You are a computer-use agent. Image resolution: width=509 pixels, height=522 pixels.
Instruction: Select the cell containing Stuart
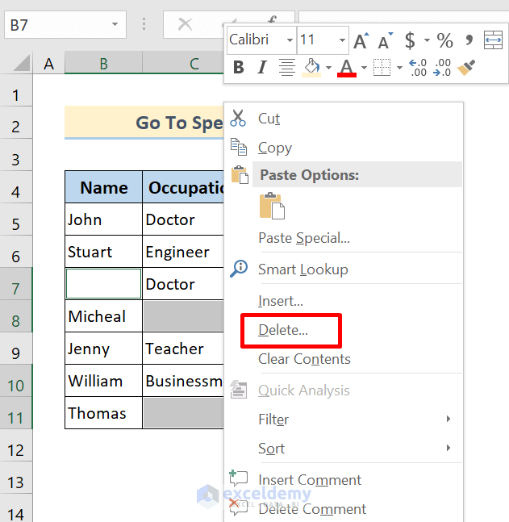coord(103,252)
